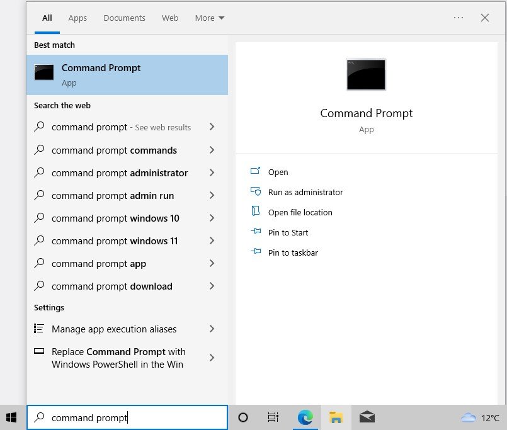Open Microsoft Edge from the taskbar
This screenshot has width=507, height=430.
point(305,417)
